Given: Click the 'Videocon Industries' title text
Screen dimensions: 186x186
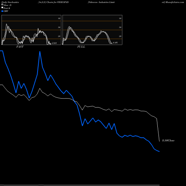Looking at the screenshot, I should point(99,2).
